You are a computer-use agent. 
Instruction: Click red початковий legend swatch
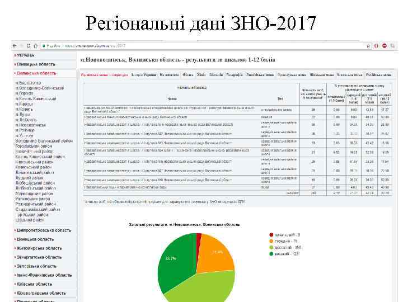(271, 235)
